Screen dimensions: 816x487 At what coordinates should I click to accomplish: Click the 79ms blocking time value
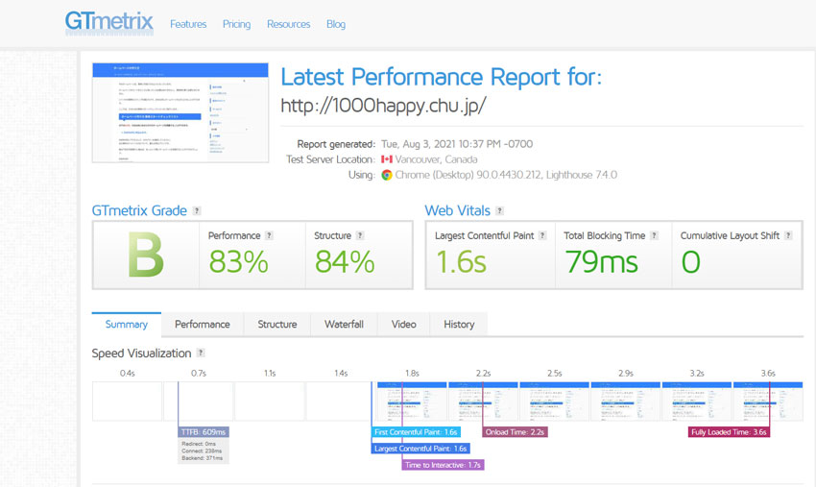coord(601,261)
